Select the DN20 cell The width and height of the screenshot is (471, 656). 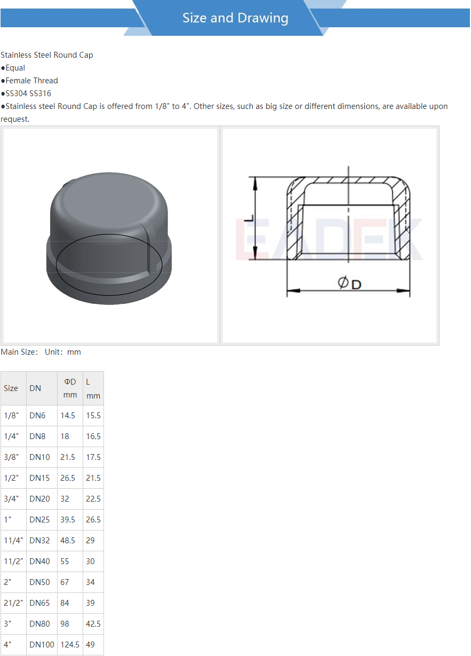pyautogui.click(x=42, y=499)
